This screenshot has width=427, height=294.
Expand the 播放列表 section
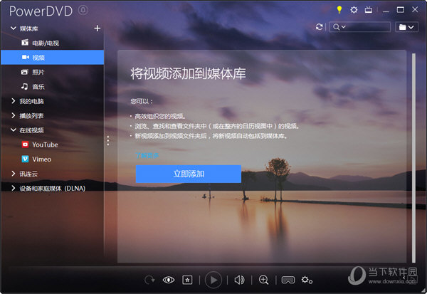14,115
